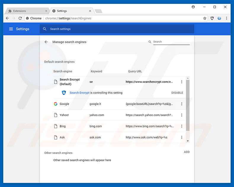
Task: Click the Chrome site info icon
Action: tap(27, 18)
